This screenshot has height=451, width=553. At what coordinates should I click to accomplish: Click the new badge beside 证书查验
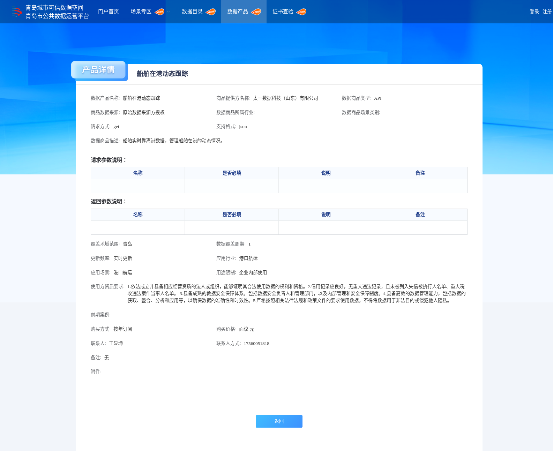click(301, 12)
